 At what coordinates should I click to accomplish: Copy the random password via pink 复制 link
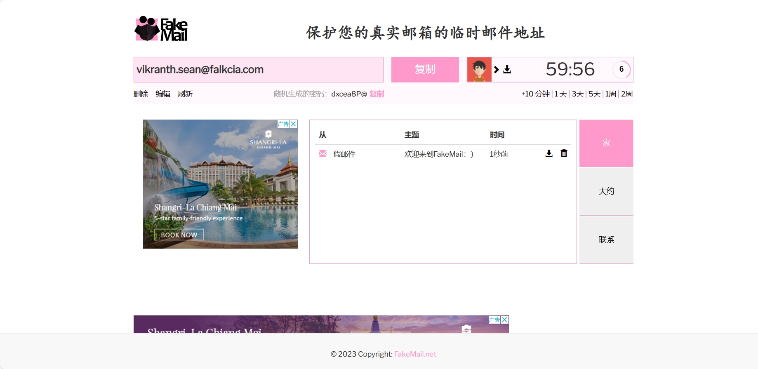click(x=377, y=94)
